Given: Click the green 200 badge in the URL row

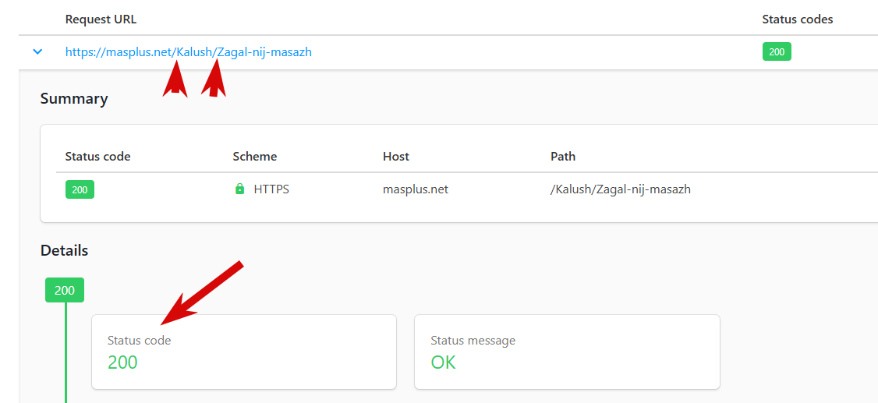Looking at the screenshot, I should 776,52.
